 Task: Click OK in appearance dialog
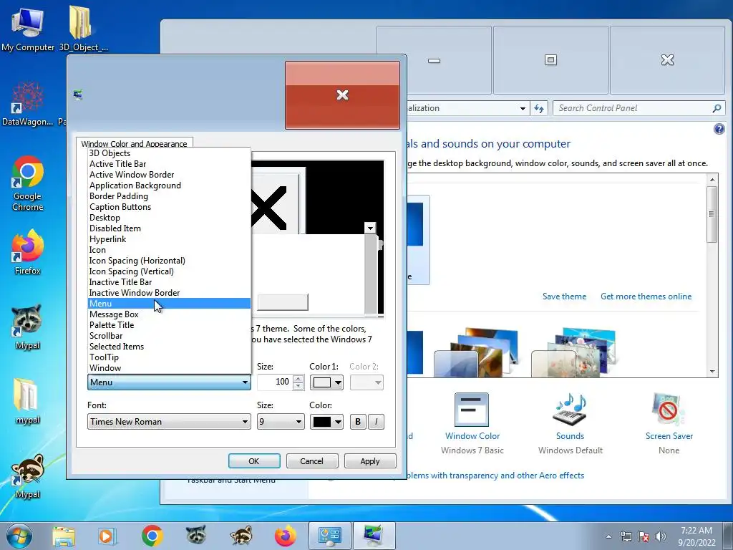point(254,461)
